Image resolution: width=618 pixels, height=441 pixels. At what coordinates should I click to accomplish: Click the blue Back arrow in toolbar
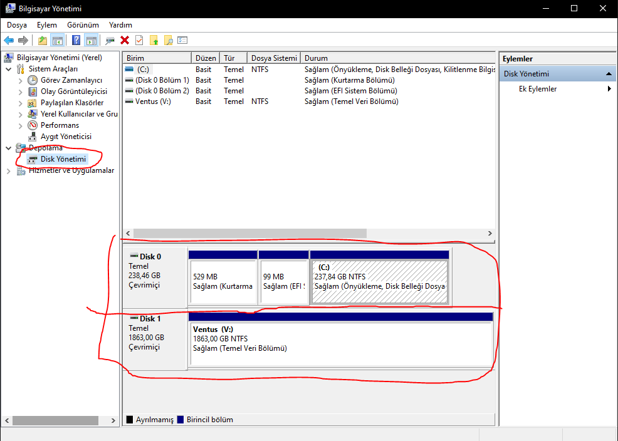9,40
